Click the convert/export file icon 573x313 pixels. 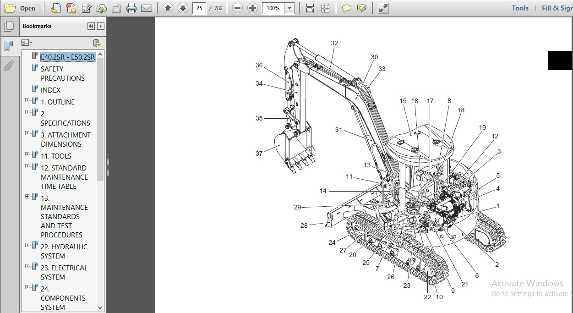pos(55,8)
